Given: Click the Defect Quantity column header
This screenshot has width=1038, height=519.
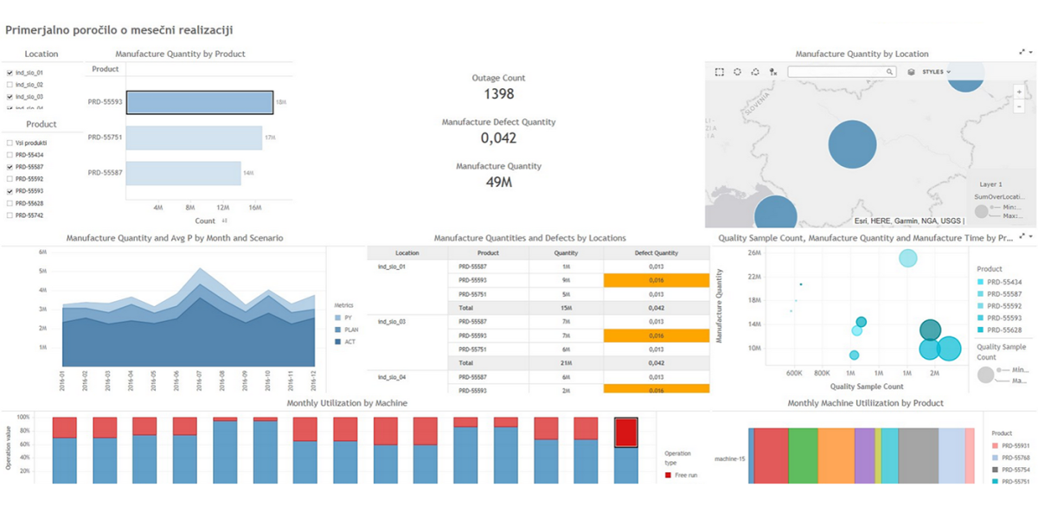Looking at the screenshot, I should click(x=657, y=253).
